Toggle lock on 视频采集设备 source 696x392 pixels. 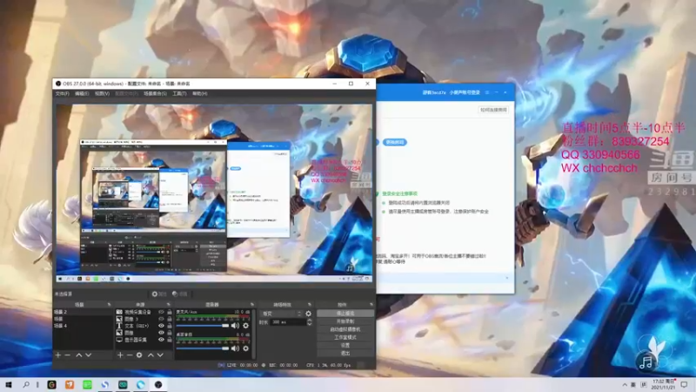click(x=169, y=313)
